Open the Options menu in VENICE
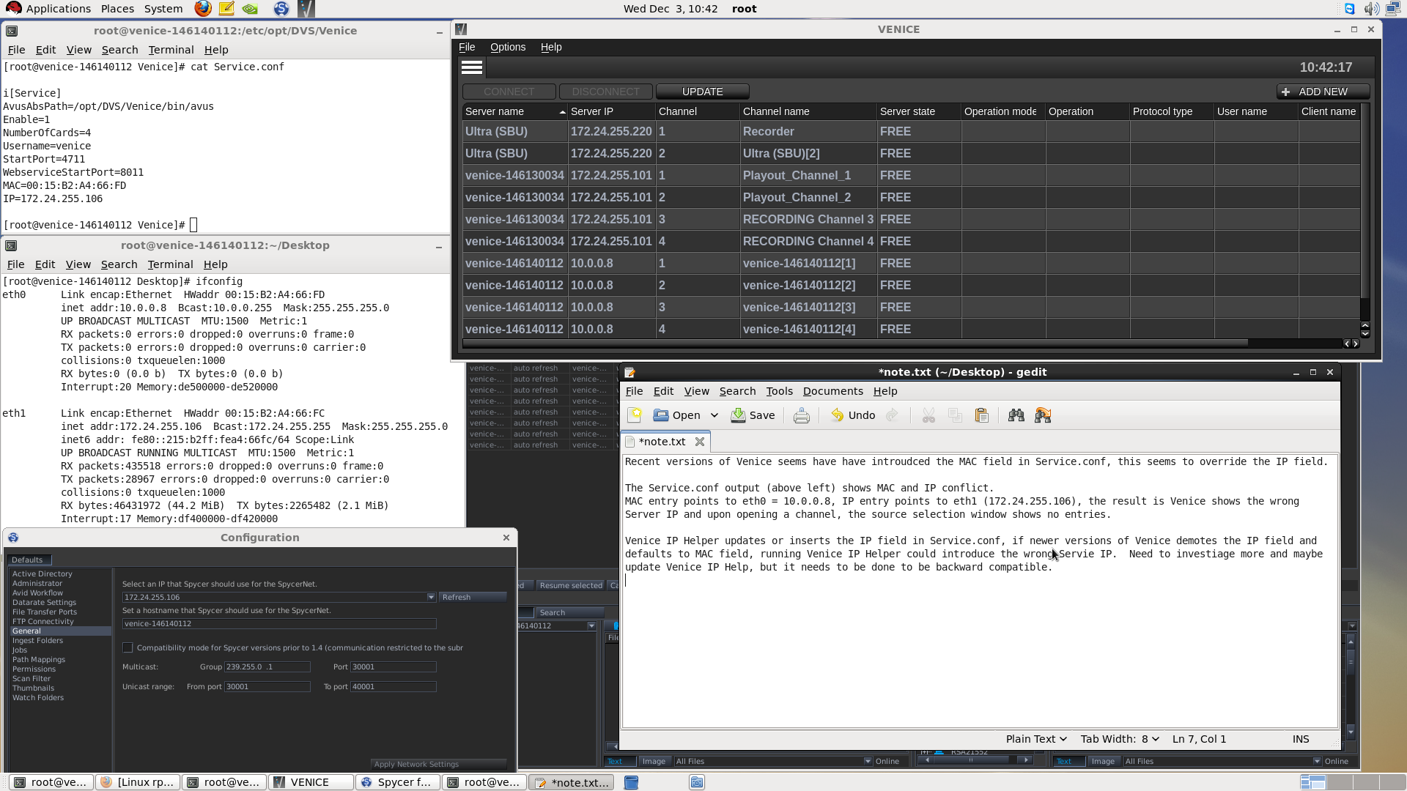Image resolution: width=1407 pixels, height=791 pixels. pos(508,47)
